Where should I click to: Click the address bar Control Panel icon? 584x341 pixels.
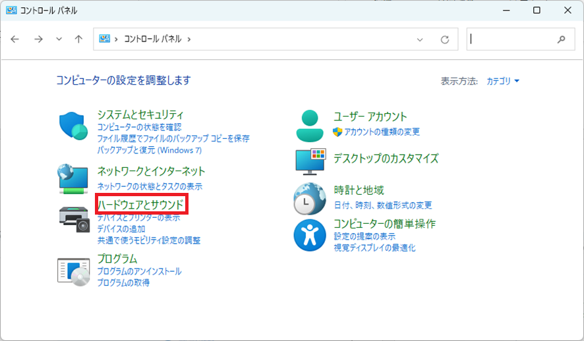(104, 39)
